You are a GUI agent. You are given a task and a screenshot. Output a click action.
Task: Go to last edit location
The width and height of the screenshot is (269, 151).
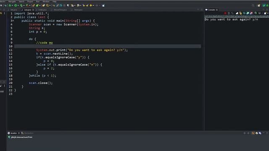tap(84, 5)
